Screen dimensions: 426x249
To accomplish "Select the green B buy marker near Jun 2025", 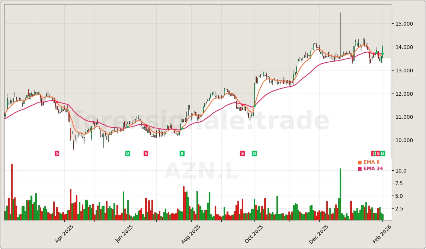I will (x=127, y=153).
